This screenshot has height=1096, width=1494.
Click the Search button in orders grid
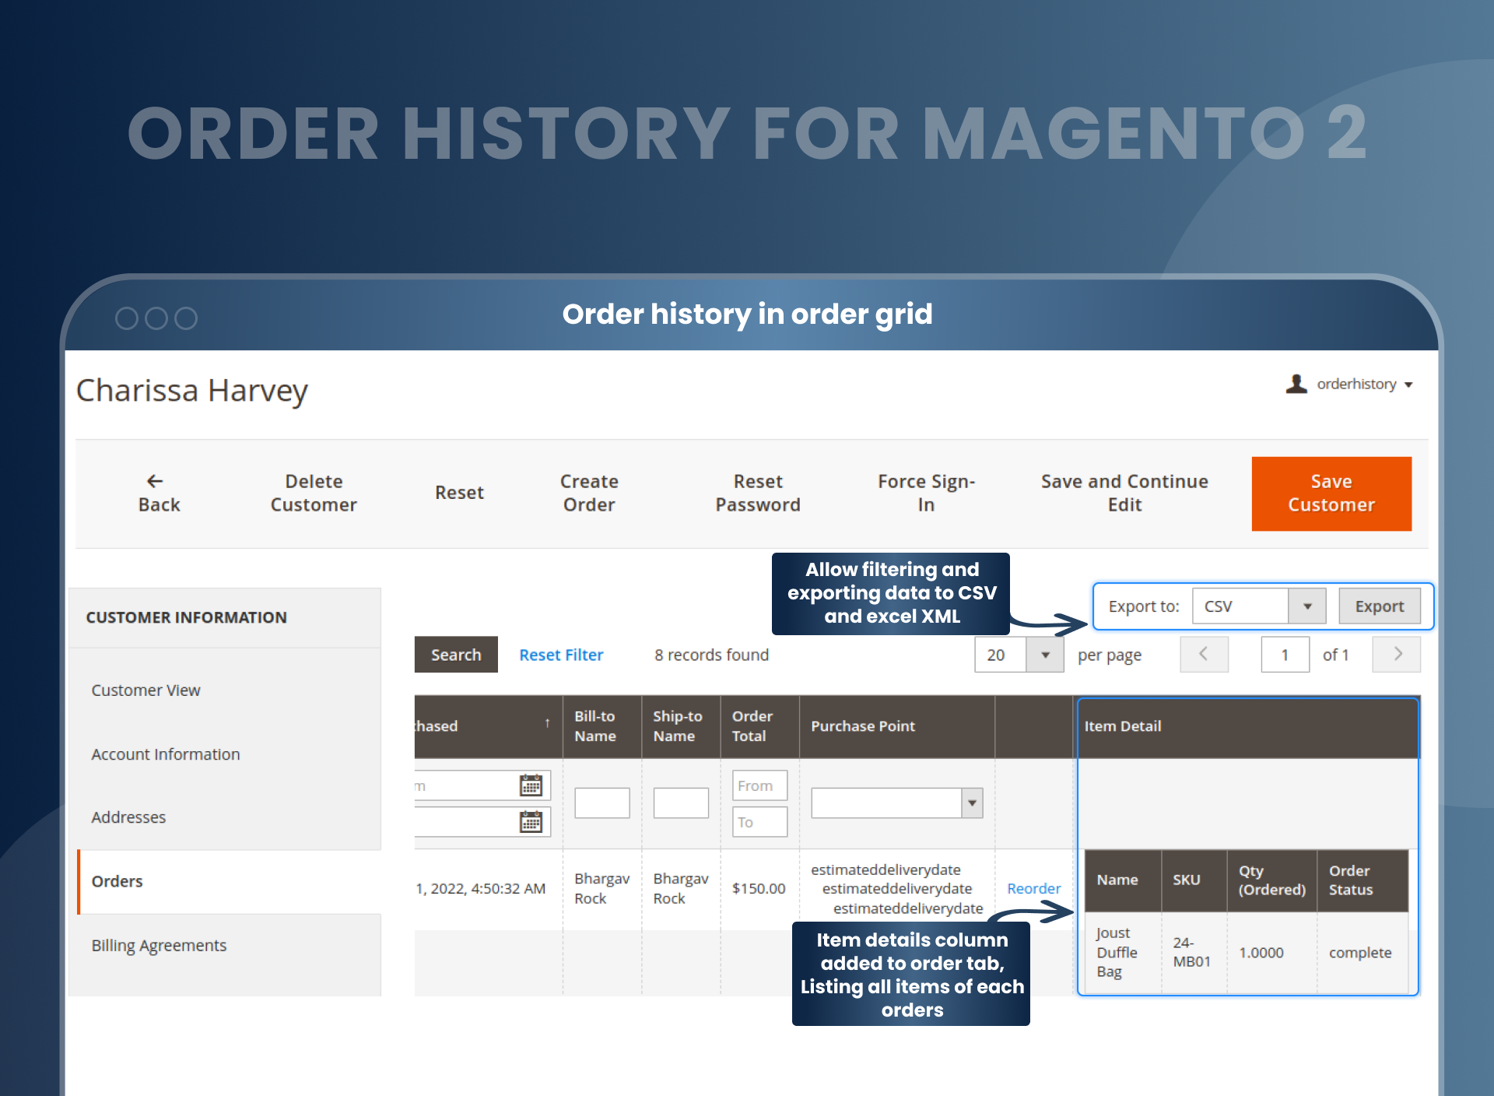click(x=456, y=655)
